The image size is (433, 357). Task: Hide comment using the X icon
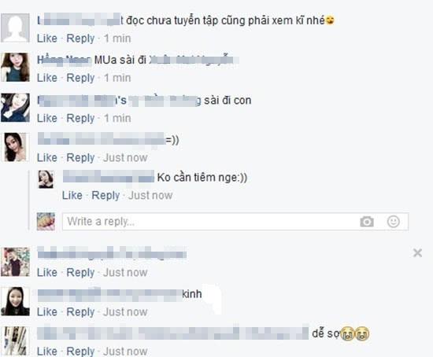point(417,252)
